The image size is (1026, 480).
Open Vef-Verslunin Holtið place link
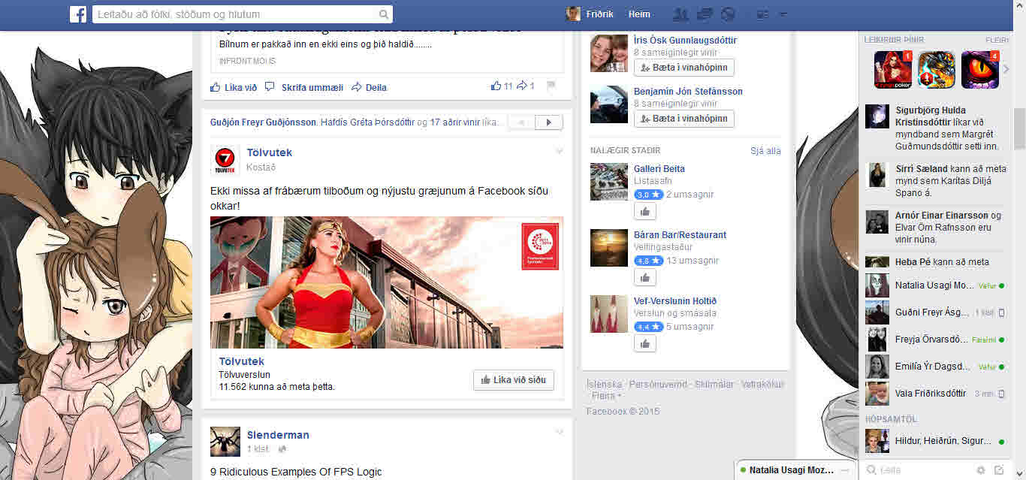tap(675, 301)
